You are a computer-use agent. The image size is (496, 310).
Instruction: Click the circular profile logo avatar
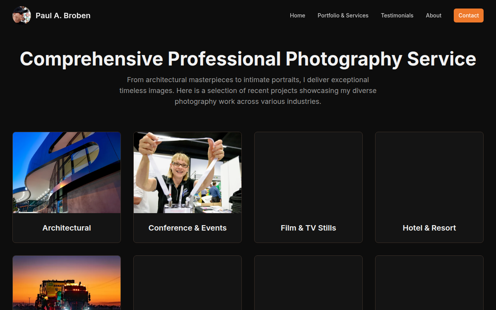click(x=22, y=15)
